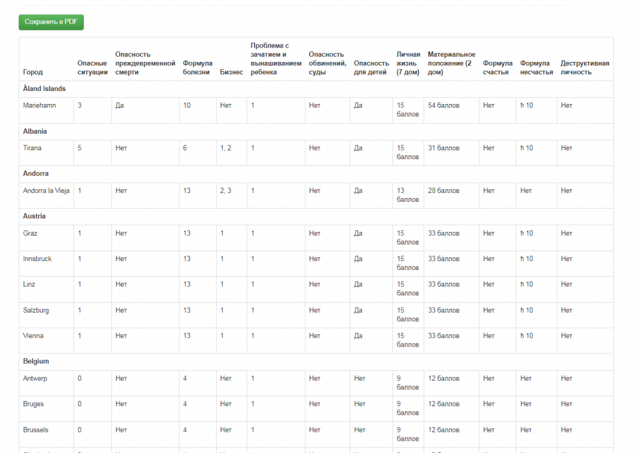This screenshot has height=453, width=634.
Task: Click the 'Опасность для детей' column header
Action: click(x=371, y=67)
